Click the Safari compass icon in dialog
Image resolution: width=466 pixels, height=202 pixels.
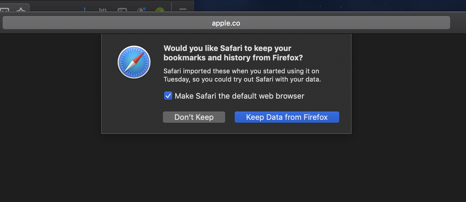(x=134, y=62)
